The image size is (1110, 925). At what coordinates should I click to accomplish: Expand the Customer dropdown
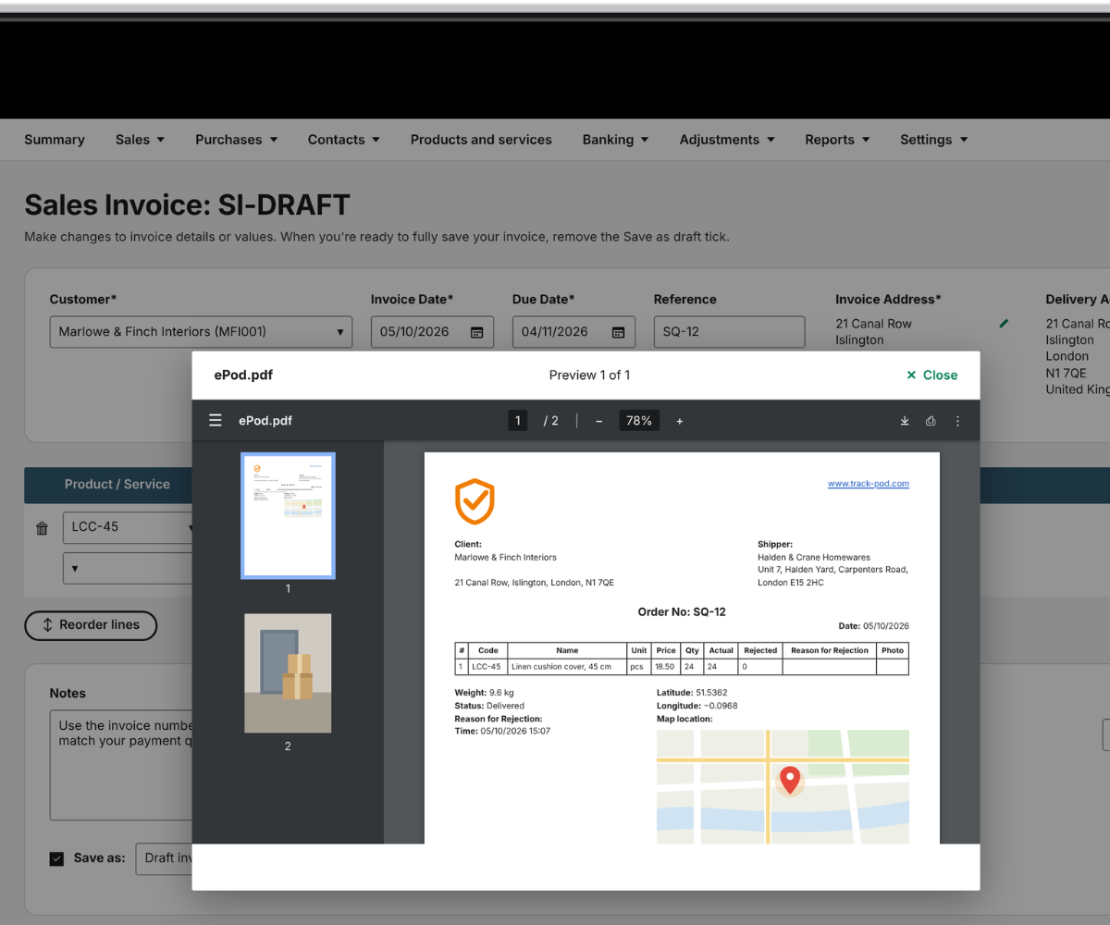pos(201,332)
